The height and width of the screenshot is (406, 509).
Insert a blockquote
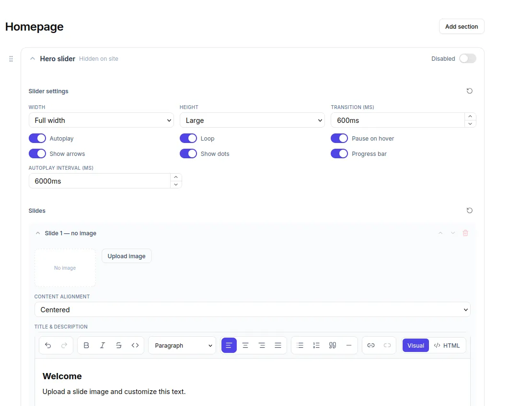click(x=333, y=345)
